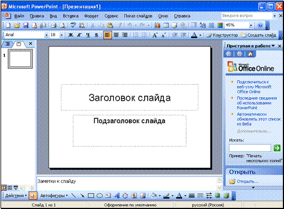This screenshot has width=284, height=209.
Task: Expand the Автофигуры shapes menu
Action: pyautogui.click(x=54, y=196)
